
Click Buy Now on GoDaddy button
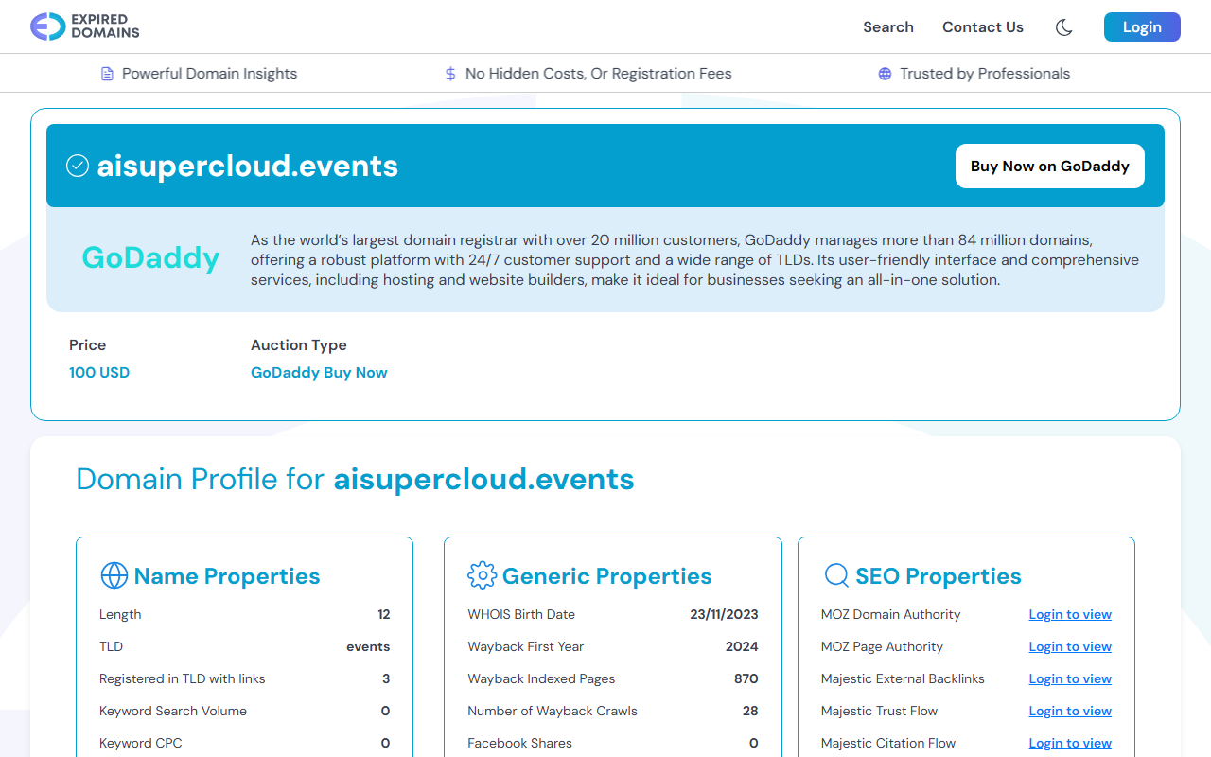[x=1050, y=167]
